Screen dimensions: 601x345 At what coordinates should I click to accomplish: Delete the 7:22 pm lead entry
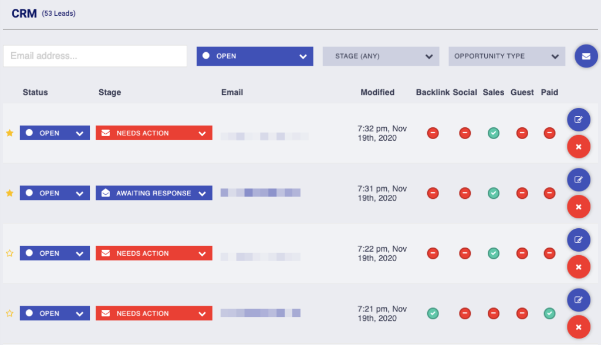(578, 267)
